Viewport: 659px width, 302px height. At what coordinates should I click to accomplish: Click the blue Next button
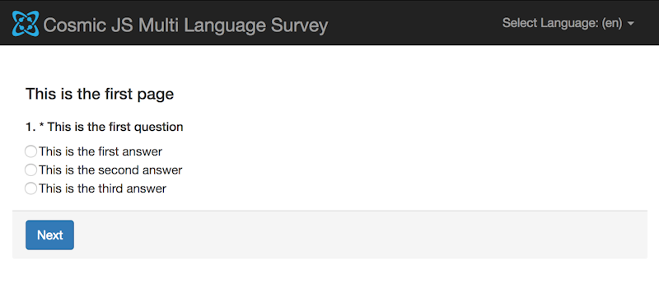tap(49, 235)
